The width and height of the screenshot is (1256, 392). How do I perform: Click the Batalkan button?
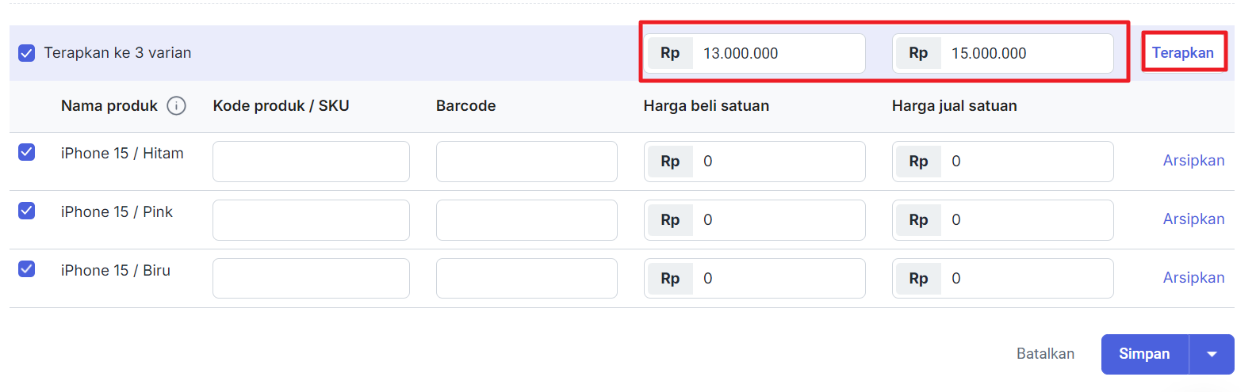pyautogui.click(x=1045, y=354)
